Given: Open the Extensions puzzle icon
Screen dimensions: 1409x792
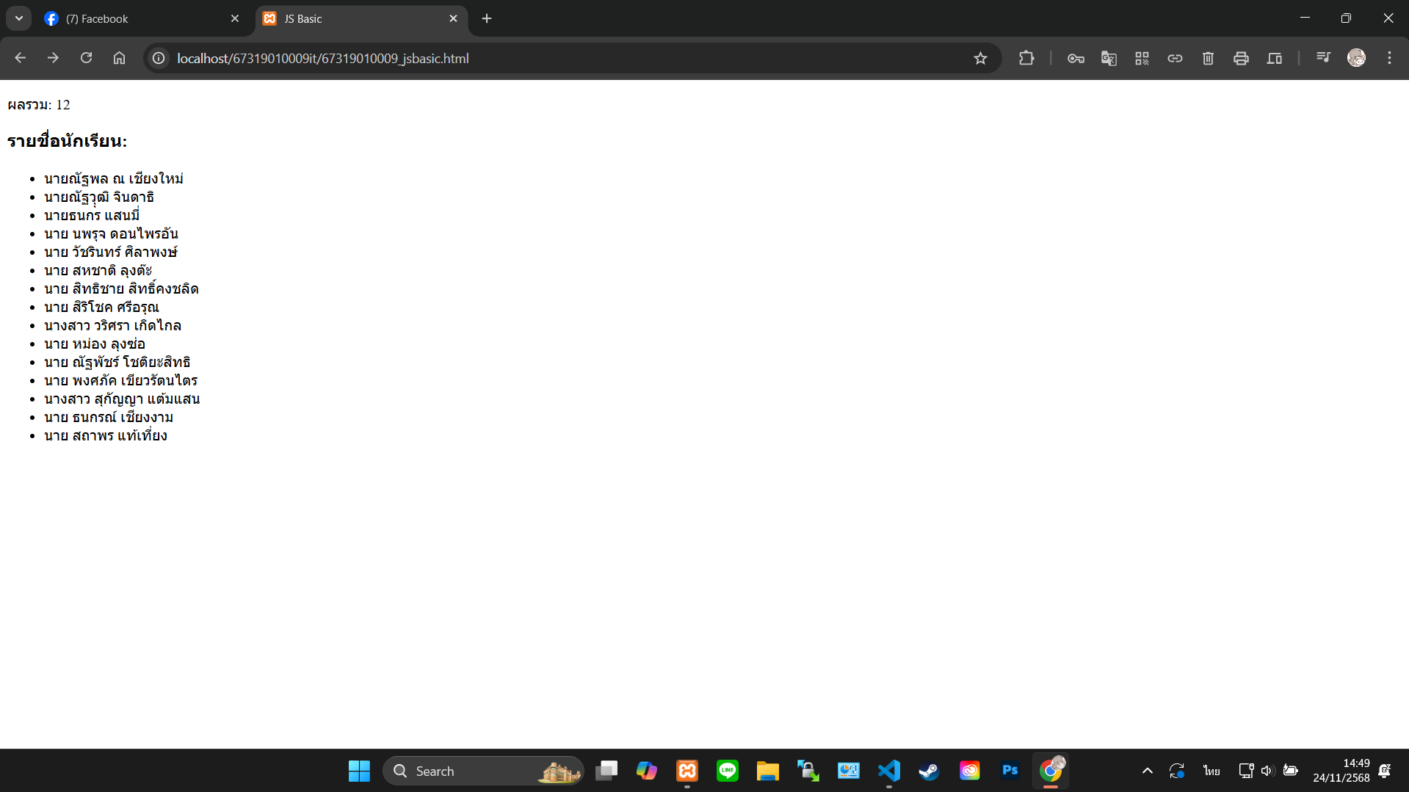Looking at the screenshot, I should click(1026, 59).
